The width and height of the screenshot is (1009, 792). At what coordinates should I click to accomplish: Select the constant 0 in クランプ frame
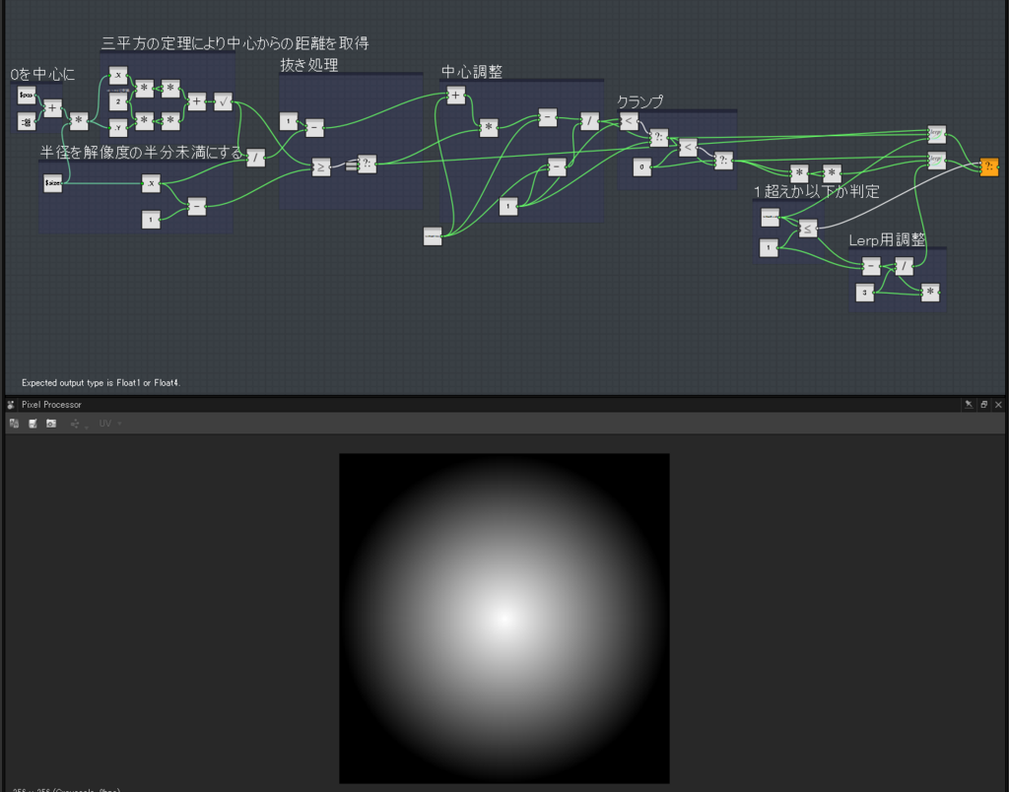pos(641,167)
